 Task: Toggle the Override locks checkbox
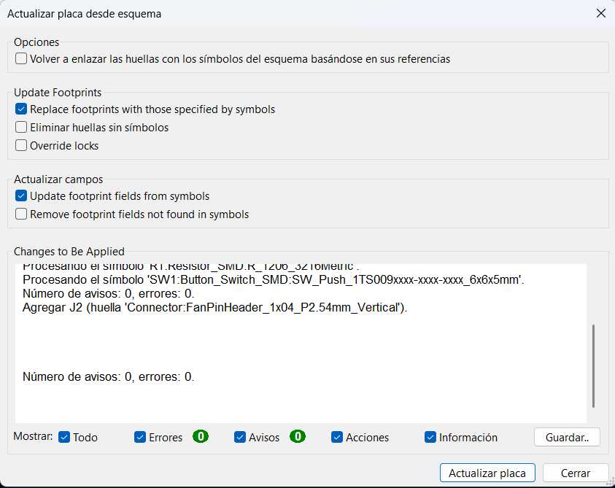click(21, 146)
